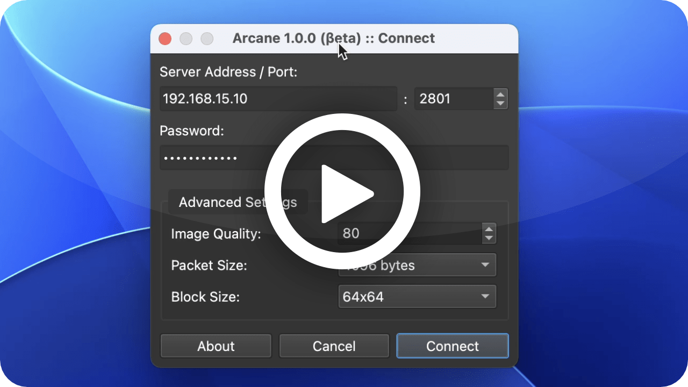Click the port number field 2801
688x387 pixels.
[x=454, y=99]
